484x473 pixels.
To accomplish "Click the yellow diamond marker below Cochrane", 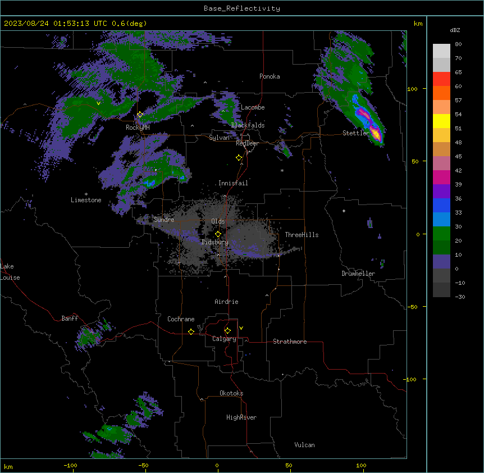I will 191,331.
